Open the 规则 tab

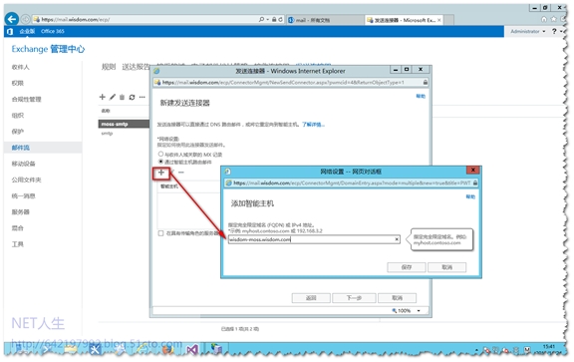(109, 67)
